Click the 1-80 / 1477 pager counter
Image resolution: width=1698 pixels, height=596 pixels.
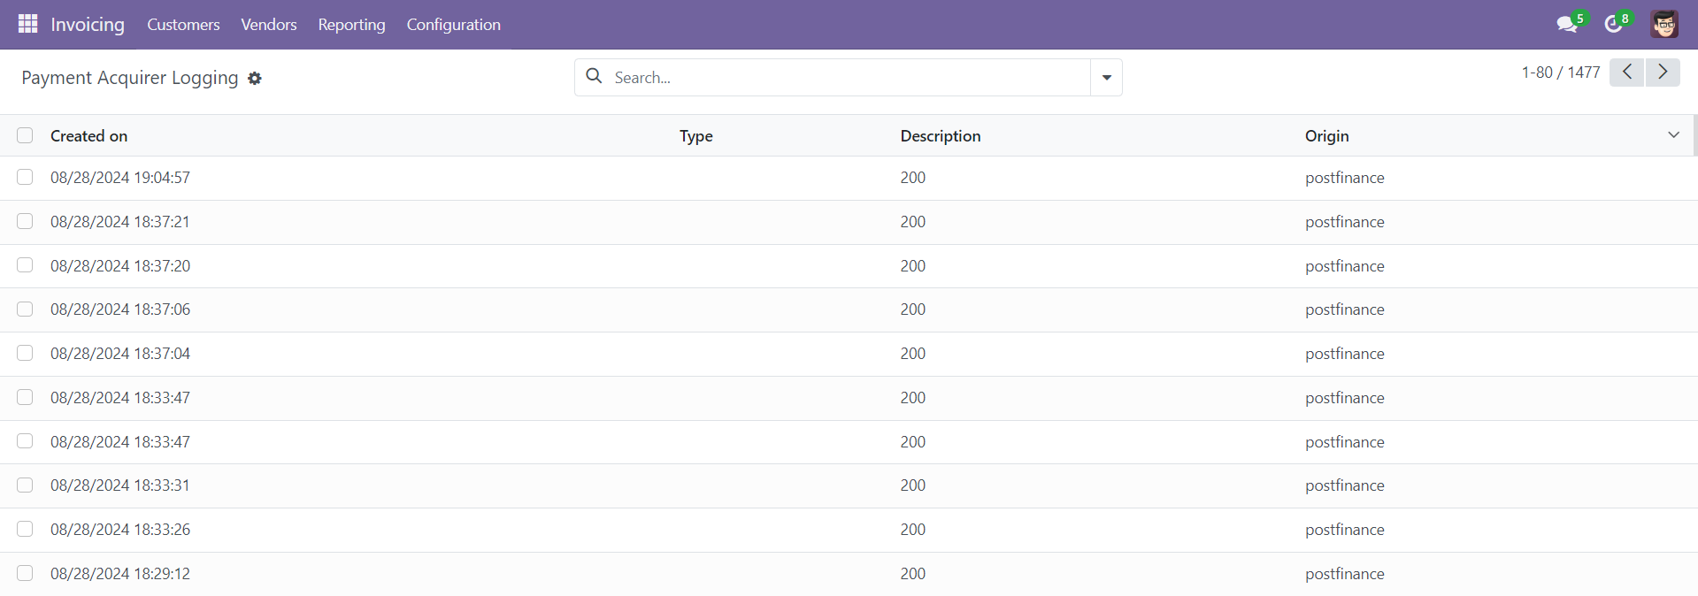[x=1560, y=73]
